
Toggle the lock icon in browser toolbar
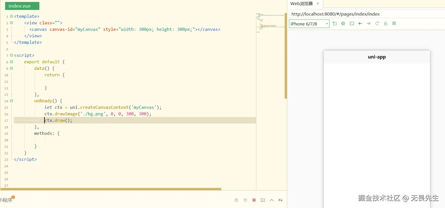pyautogui.click(x=386, y=24)
